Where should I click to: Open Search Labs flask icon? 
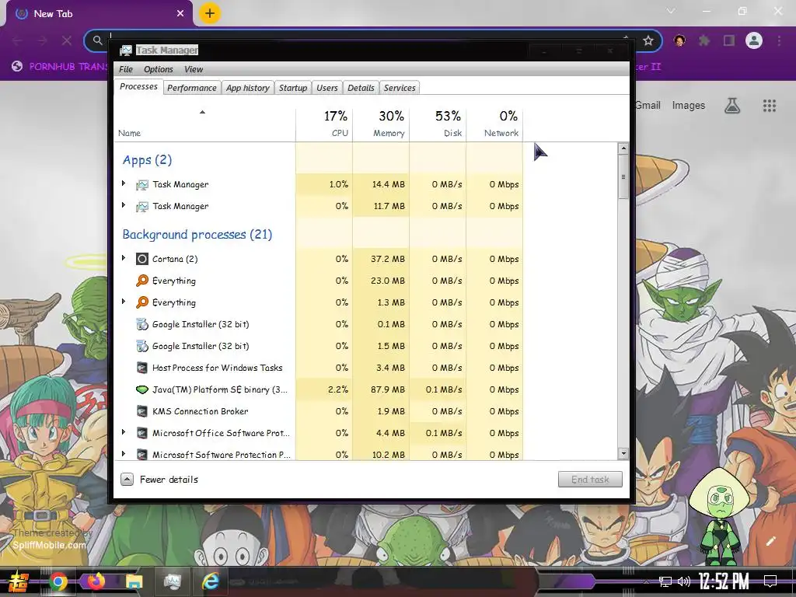pyautogui.click(x=732, y=106)
